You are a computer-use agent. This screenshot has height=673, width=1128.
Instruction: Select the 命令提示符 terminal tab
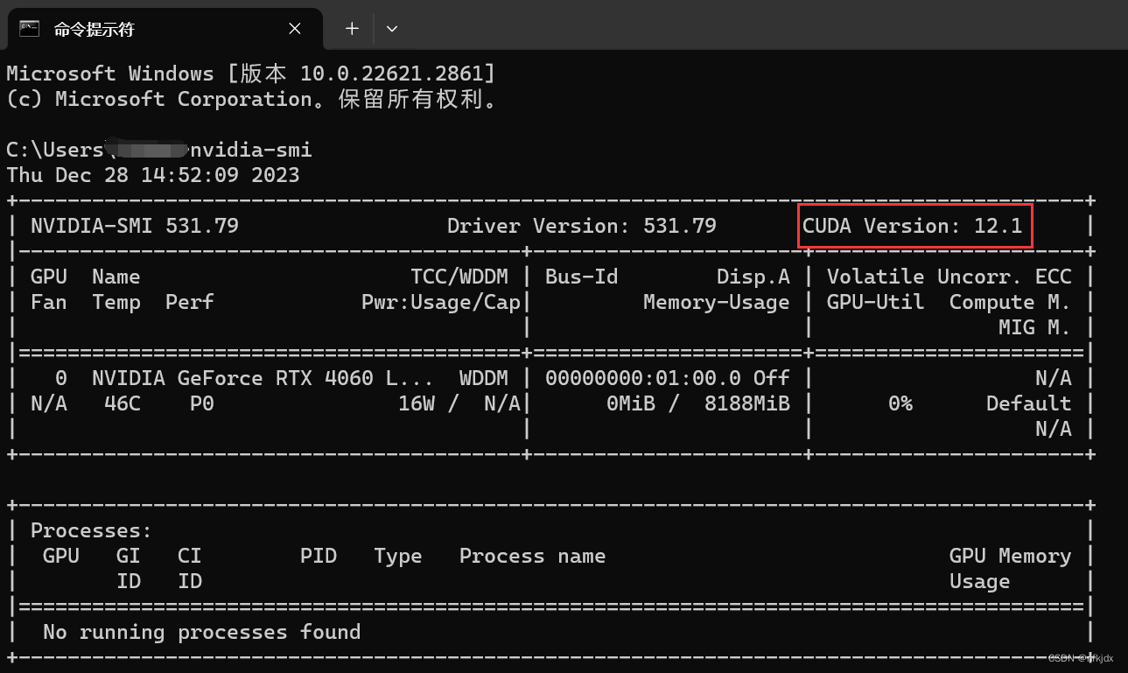[165, 29]
